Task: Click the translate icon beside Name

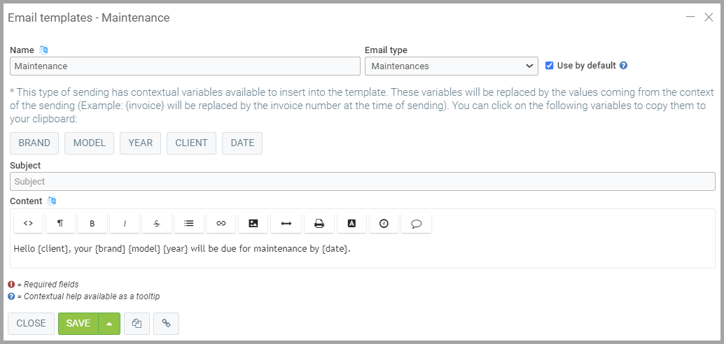Action: [x=44, y=50]
